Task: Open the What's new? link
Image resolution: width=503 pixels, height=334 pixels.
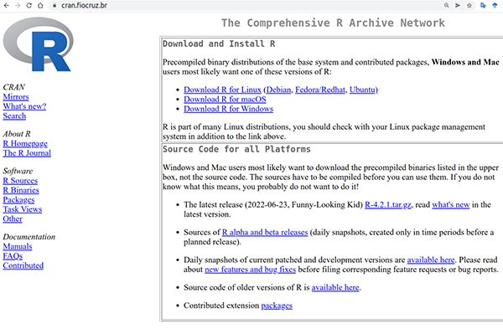Action: pyautogui.click(x=24, y=106)
